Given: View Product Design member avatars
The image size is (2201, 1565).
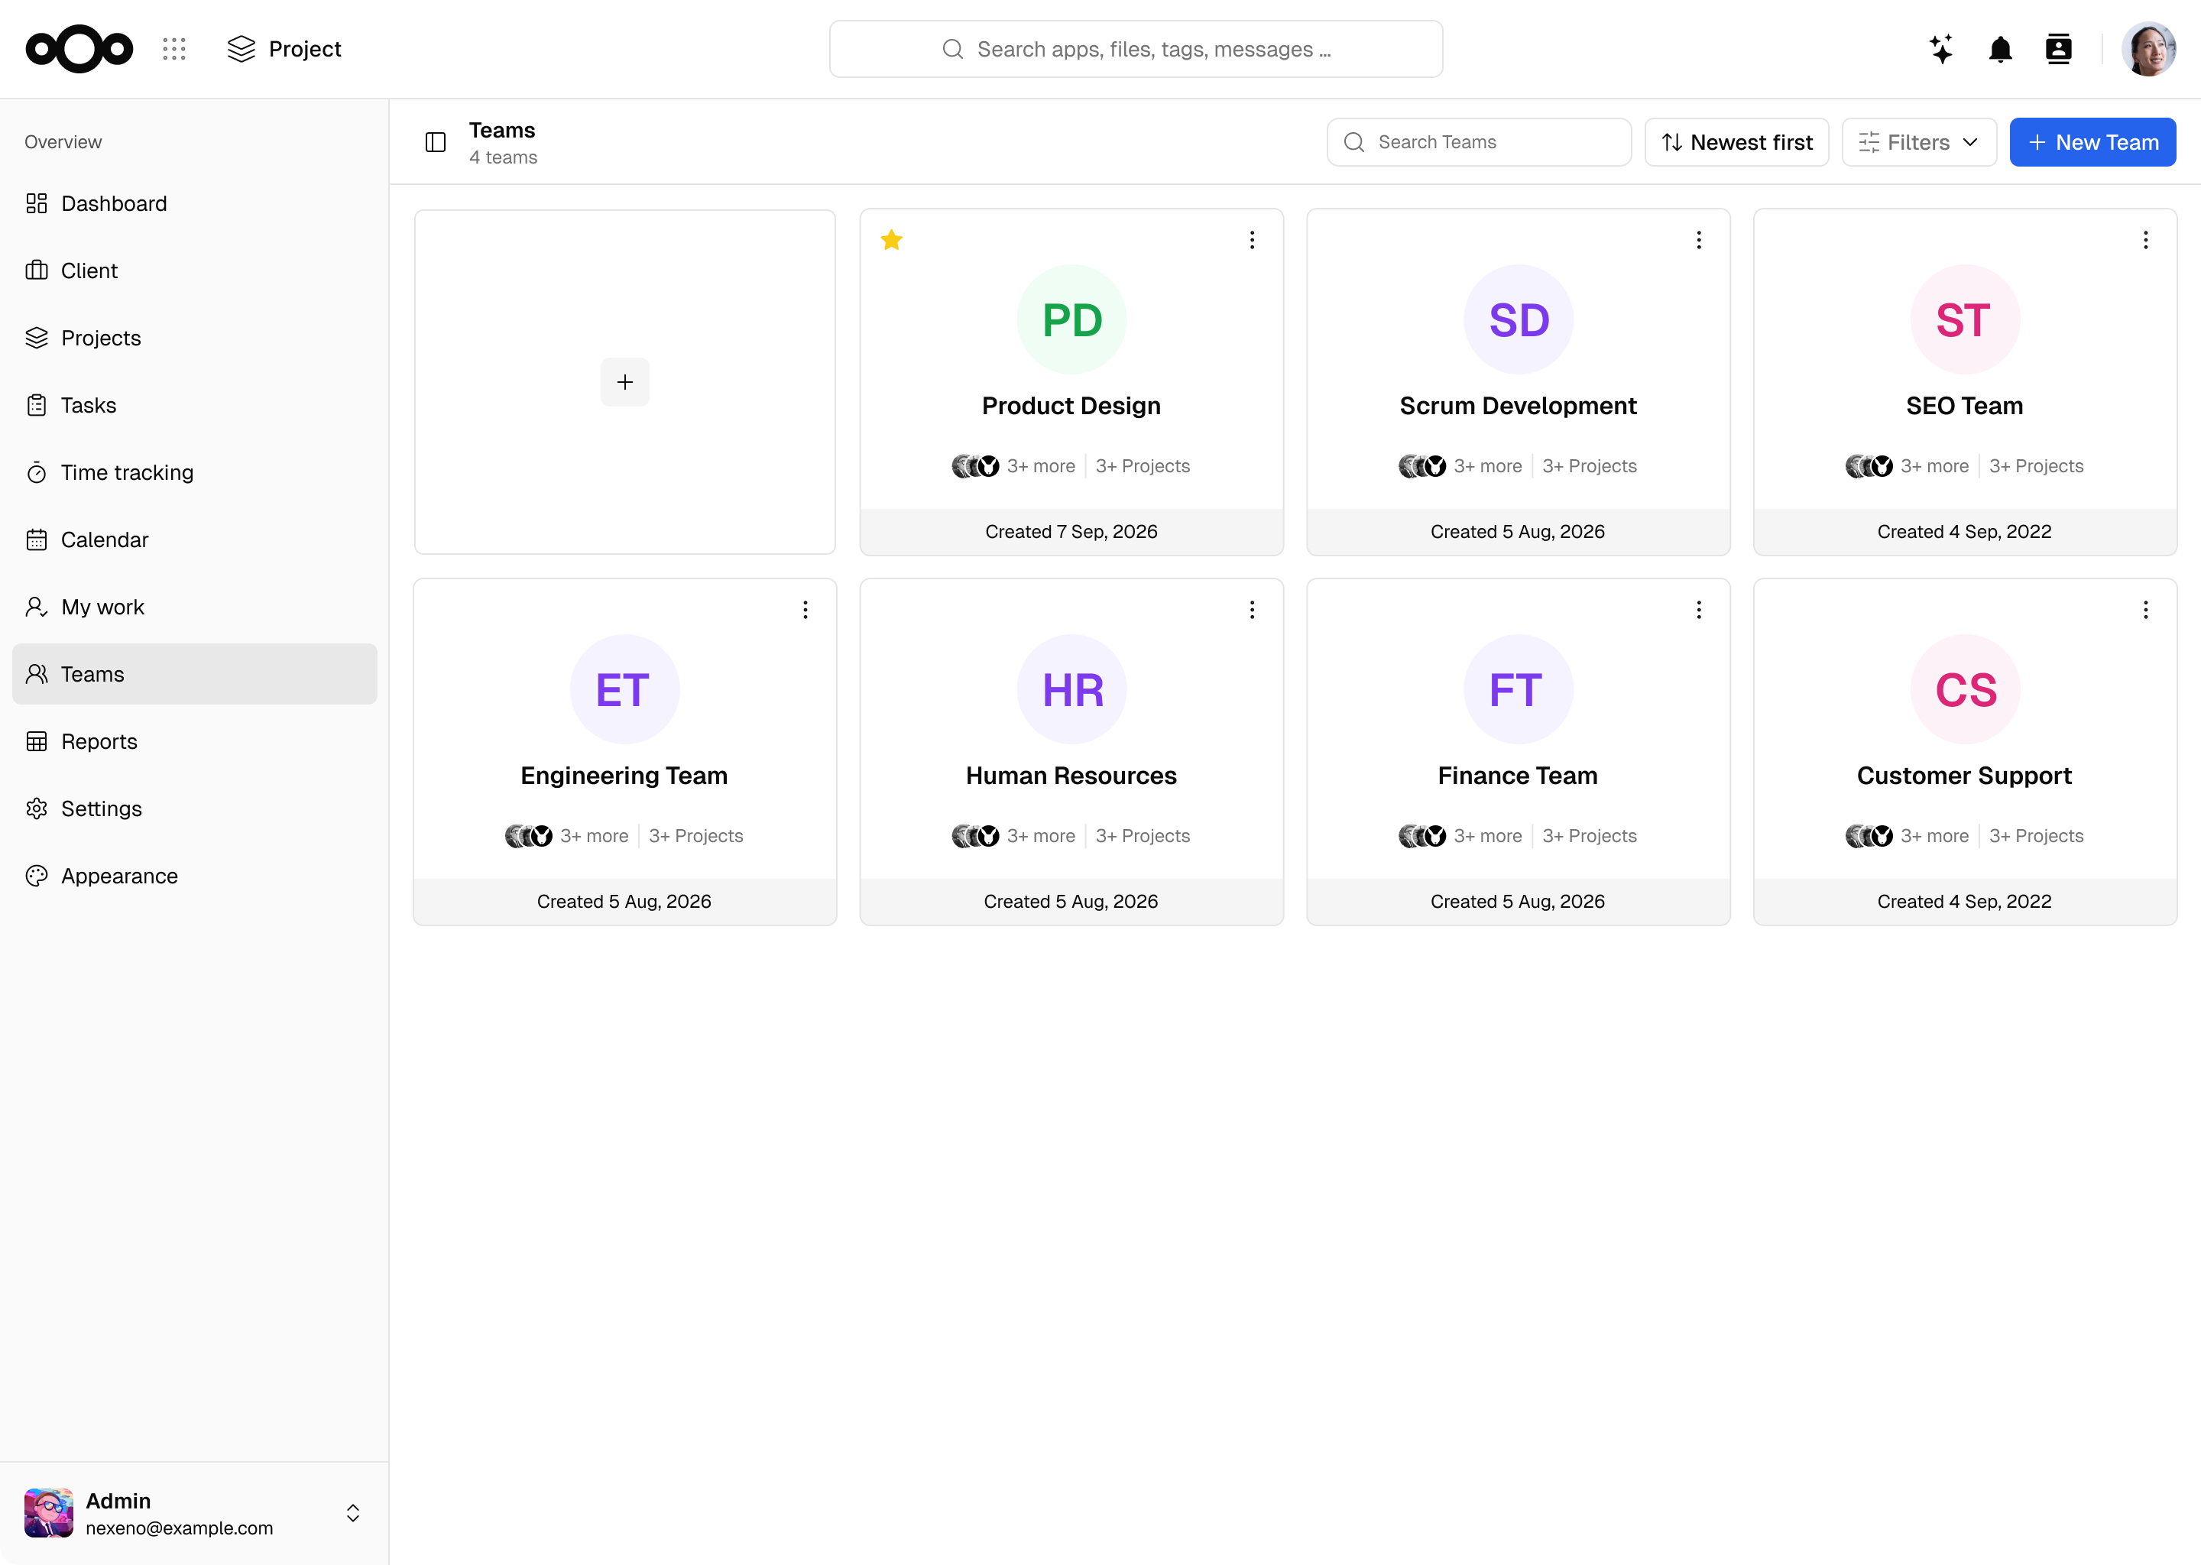Looking at the screenshot, I should tap(975, 466).
